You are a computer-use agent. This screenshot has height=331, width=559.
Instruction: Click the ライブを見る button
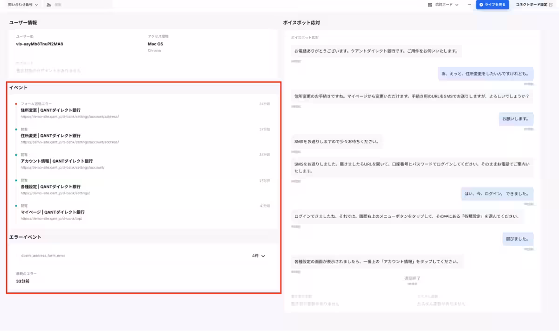492,5
